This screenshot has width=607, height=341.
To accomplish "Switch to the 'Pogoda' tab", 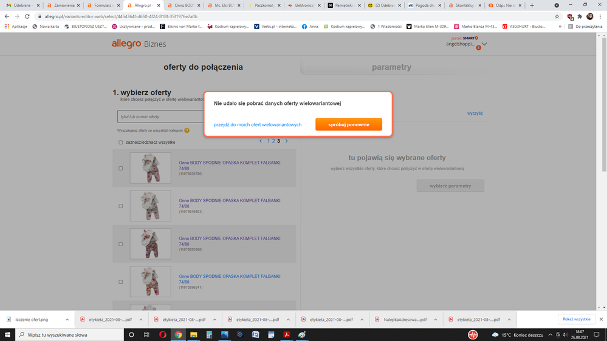I will pyautogui.click(x=425, y=5).
